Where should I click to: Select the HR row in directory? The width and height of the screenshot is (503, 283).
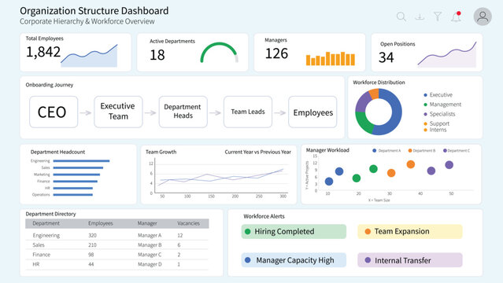(117, 264)
